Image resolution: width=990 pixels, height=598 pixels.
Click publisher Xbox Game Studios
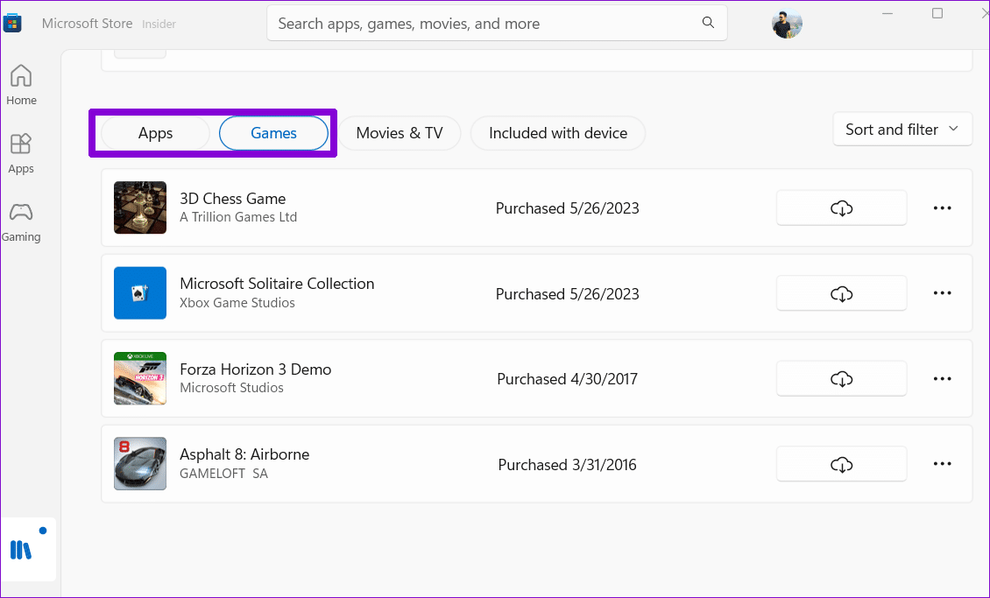tap(237, 303)
